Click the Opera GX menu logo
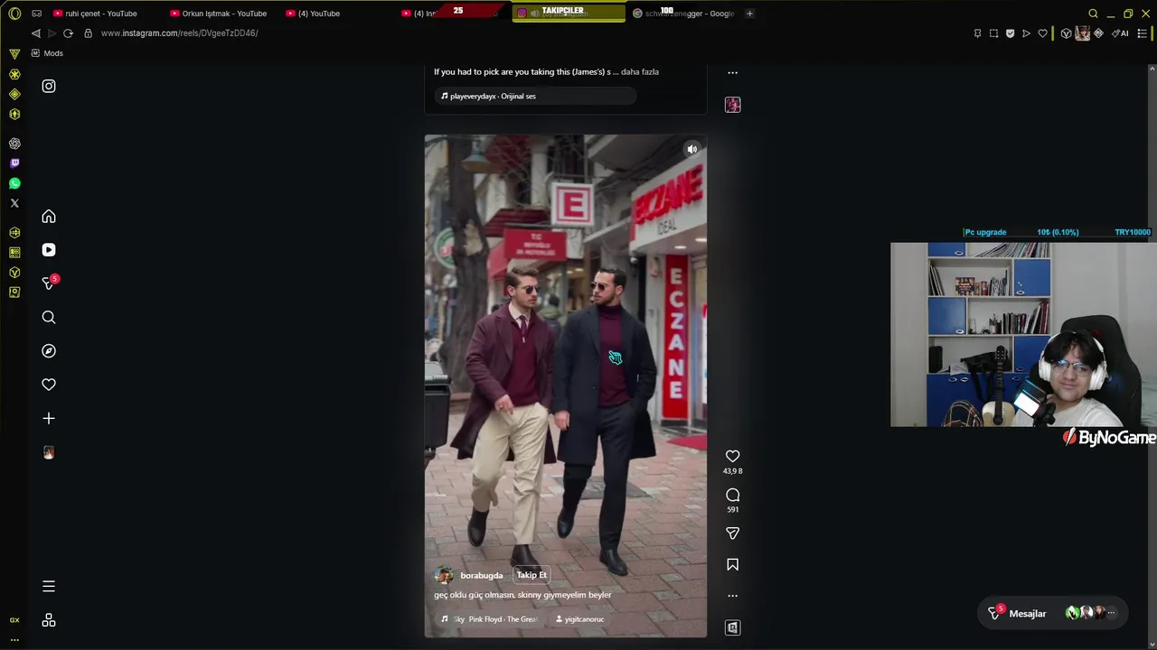The width and height of the screenshot is (1157, 650). coord(14,14)
